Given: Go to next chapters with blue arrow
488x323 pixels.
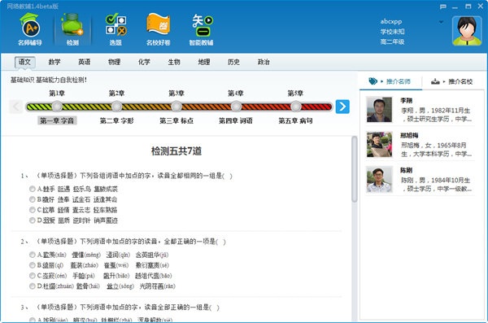Looking at the screenshot, I should [x=342, y=107].
